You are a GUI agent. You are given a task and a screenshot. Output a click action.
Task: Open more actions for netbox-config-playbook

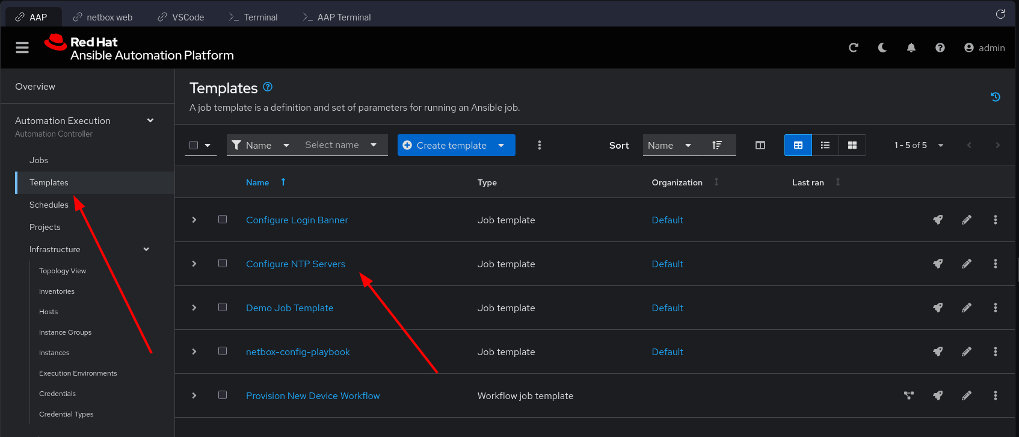pyautogui.click(x=996, y=352)
